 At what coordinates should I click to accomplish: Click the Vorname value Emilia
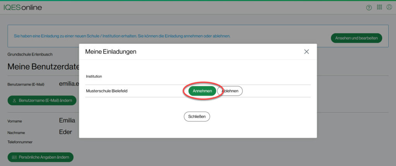[x=67, y=120]
